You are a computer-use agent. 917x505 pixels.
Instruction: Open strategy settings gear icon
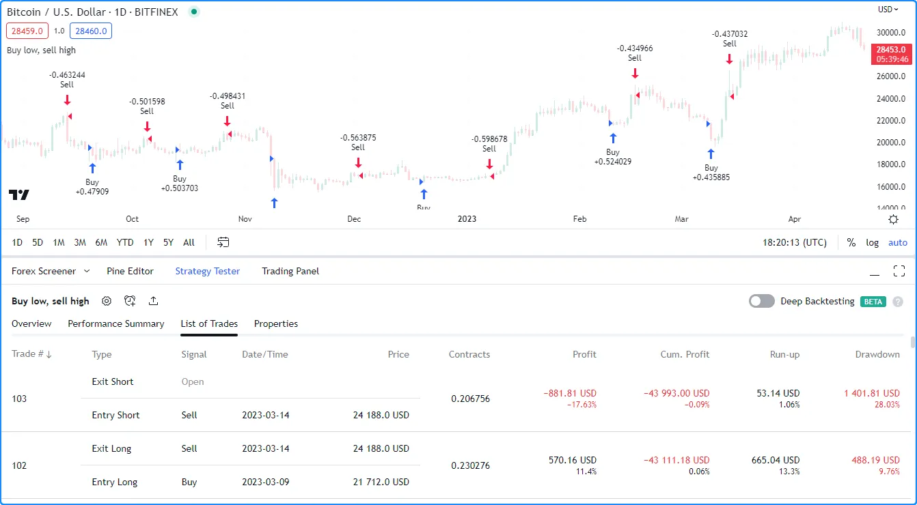[107, 301]
